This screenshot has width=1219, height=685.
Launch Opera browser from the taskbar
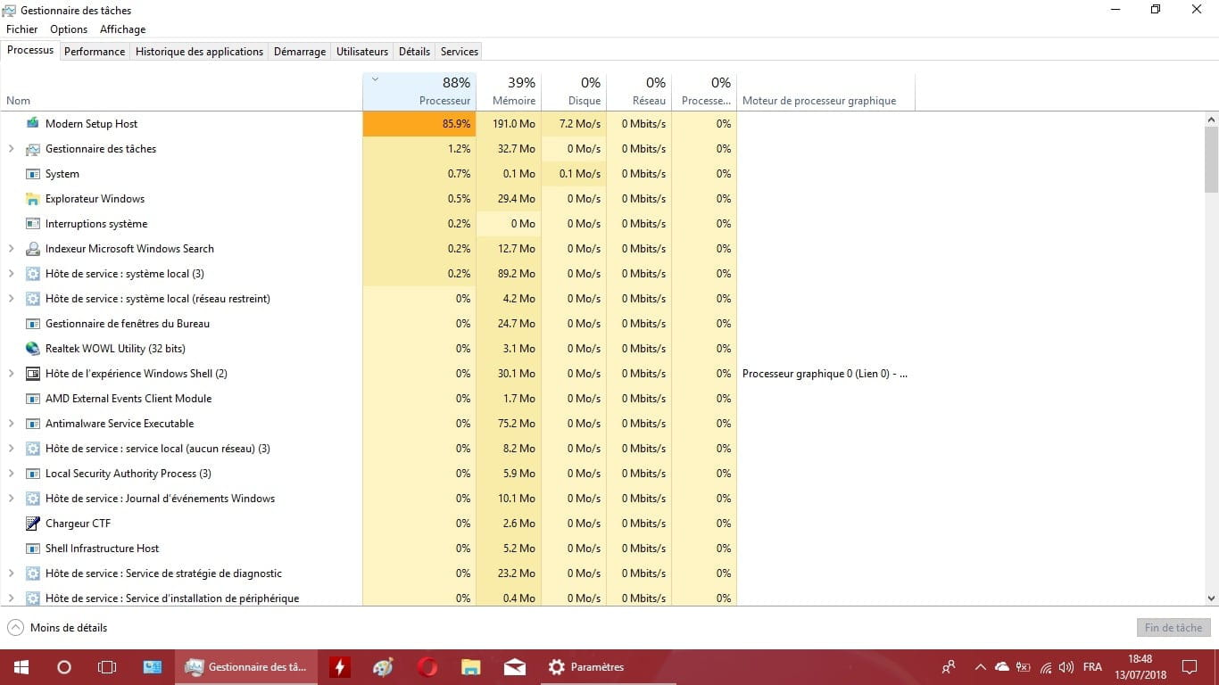[427, 666]
